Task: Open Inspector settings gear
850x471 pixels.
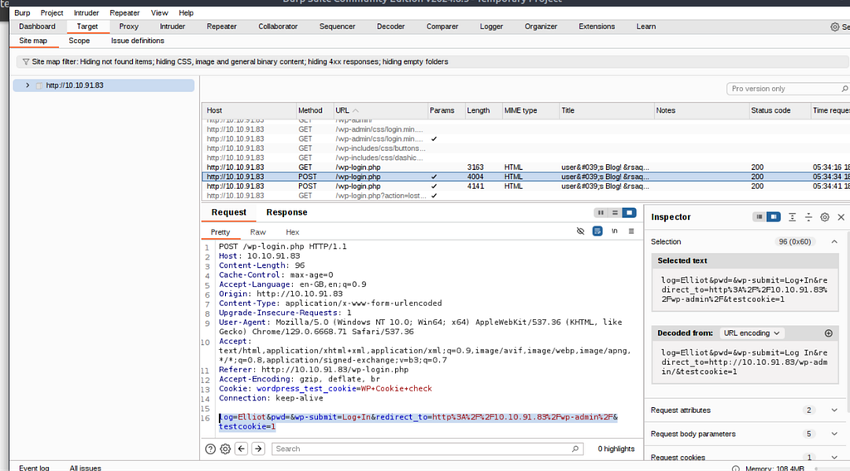Action: (824, 217)
